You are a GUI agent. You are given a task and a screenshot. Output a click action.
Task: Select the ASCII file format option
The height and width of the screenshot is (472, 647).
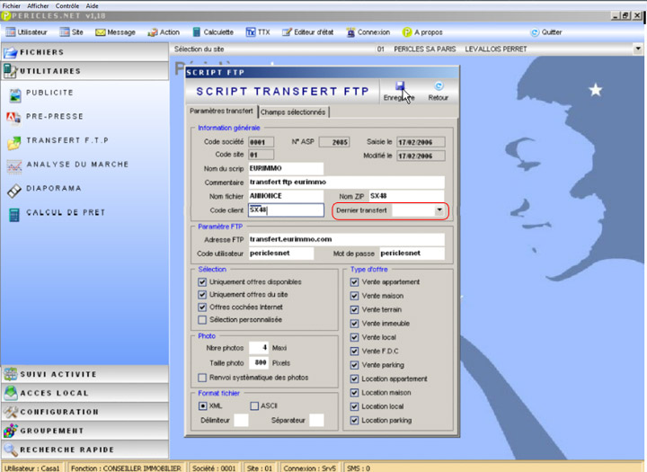point(255,405)
